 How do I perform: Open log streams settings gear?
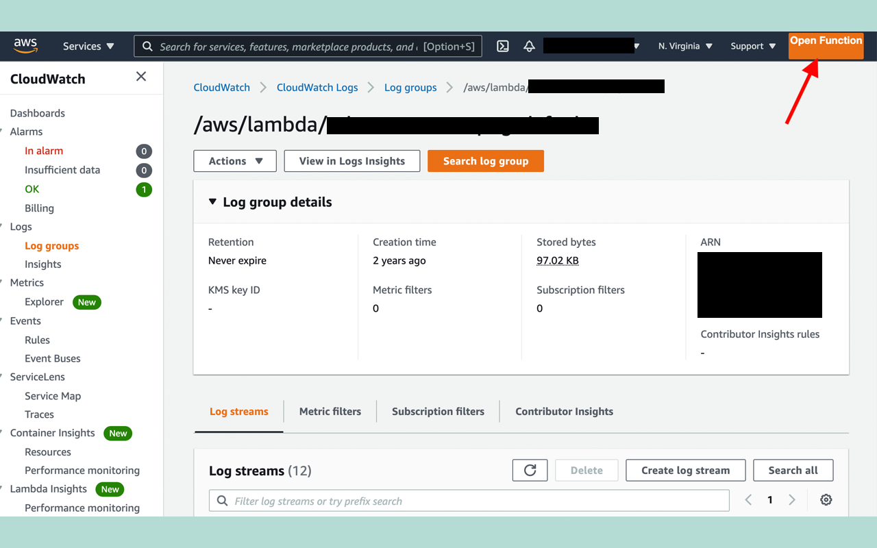[x=826, y=500]
